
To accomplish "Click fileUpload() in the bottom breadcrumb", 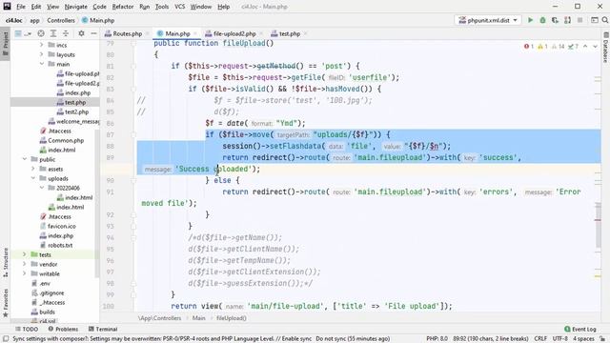I will (x=231, y=318).
